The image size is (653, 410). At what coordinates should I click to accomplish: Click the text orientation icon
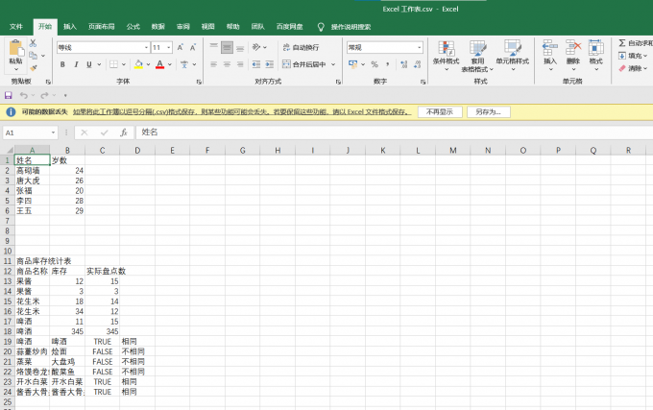click(256, 47)
